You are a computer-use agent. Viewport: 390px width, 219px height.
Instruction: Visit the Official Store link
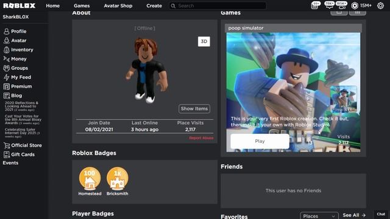[x=23, y=145]
